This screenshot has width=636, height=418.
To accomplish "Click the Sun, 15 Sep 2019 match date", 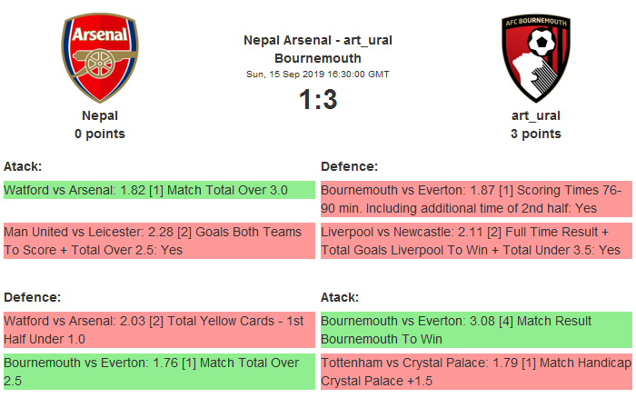I will 318,74.
